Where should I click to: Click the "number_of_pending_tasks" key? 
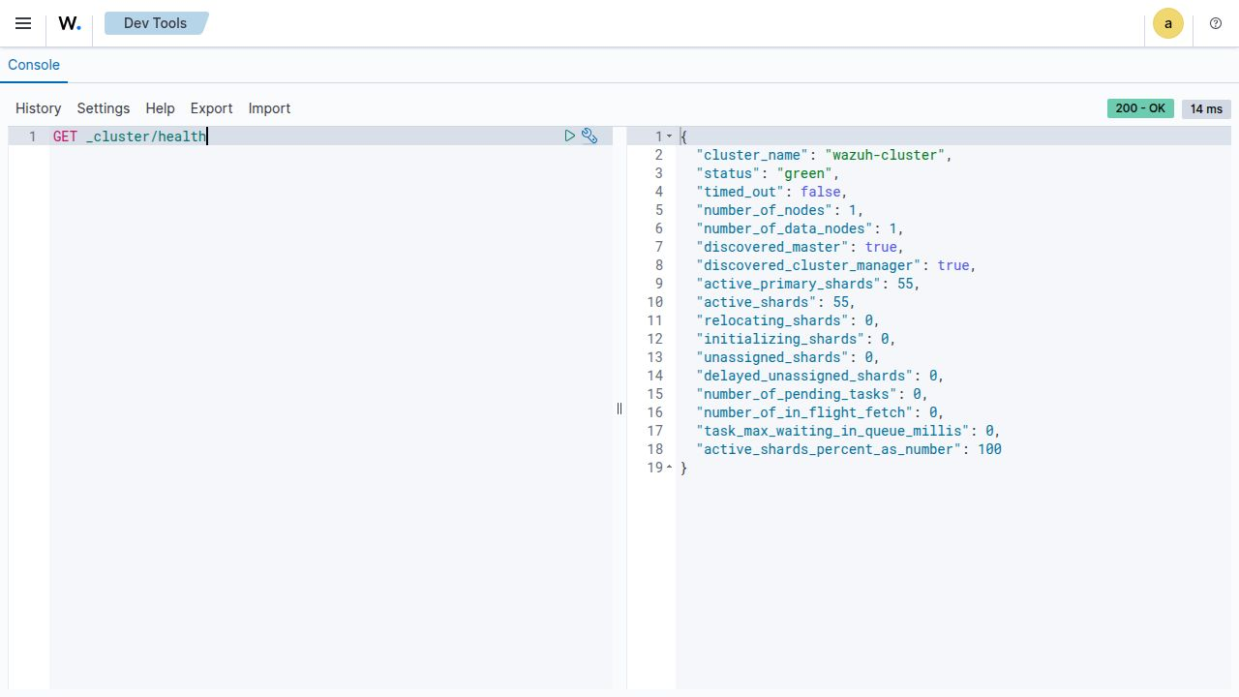coord(797,394)
